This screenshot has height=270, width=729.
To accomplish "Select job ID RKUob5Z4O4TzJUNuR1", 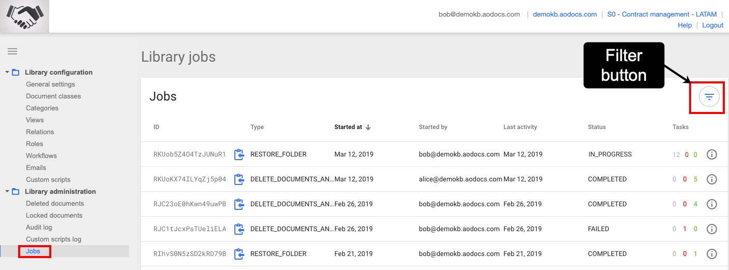I will pos(190,154).
